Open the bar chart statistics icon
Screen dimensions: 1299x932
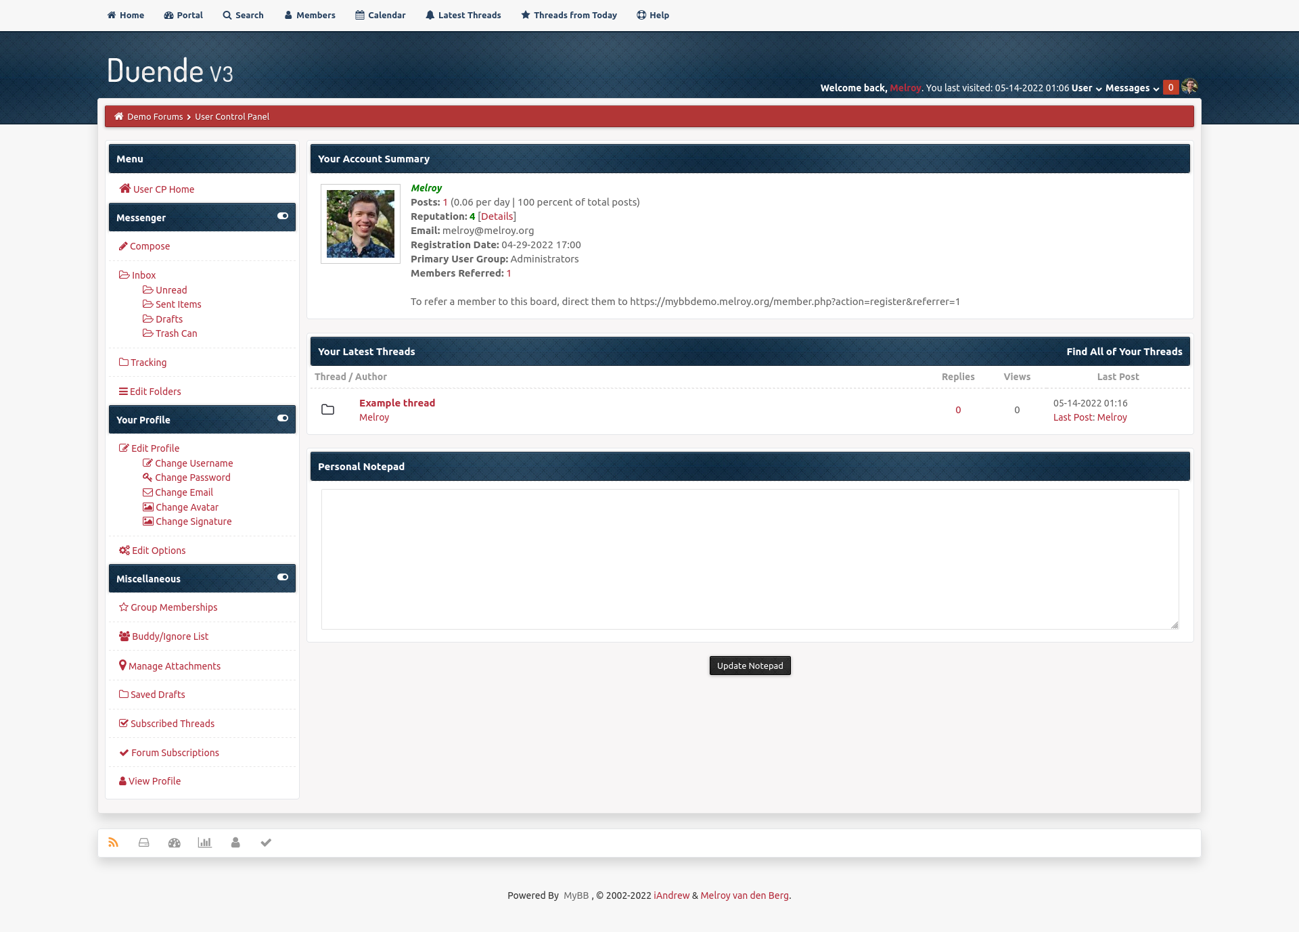pyautogui.click(x=204, y=843)
